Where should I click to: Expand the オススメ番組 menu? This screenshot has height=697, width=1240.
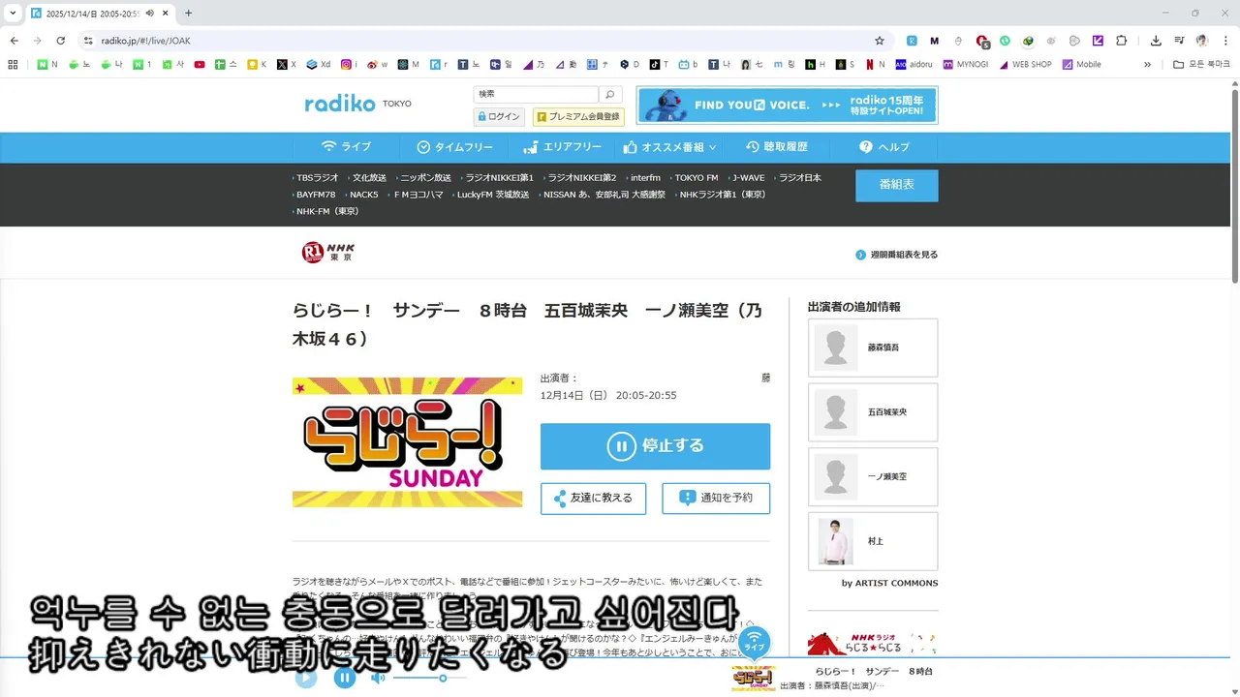670,147
